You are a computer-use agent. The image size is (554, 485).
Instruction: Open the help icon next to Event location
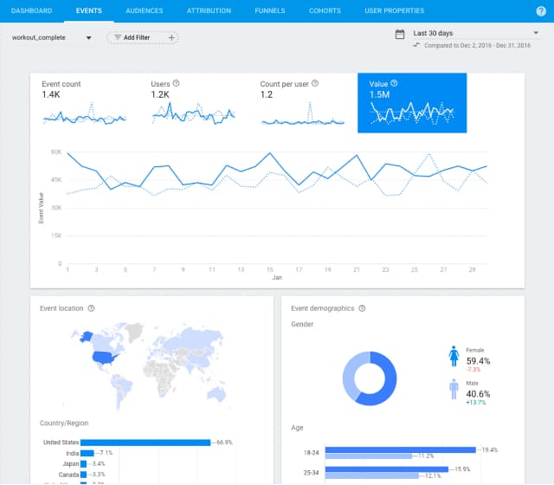tap(91, 308)
